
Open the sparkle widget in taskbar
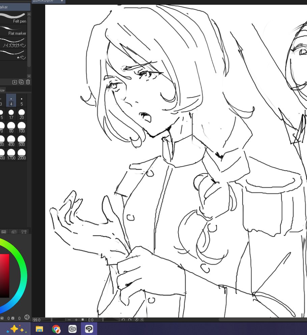coord(16,329)
